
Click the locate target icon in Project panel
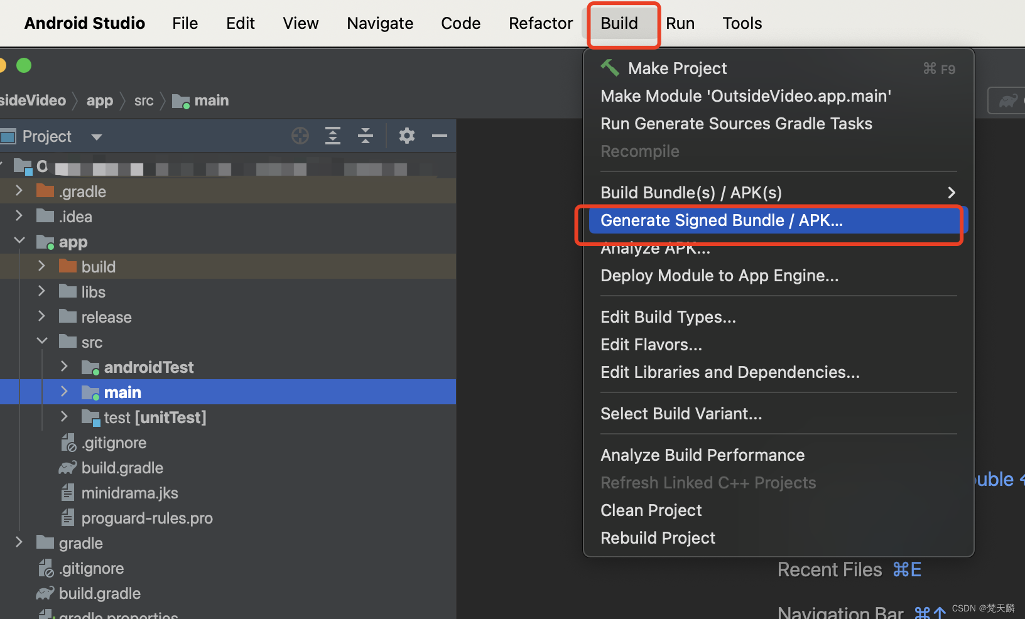click(x=300, y=136)
